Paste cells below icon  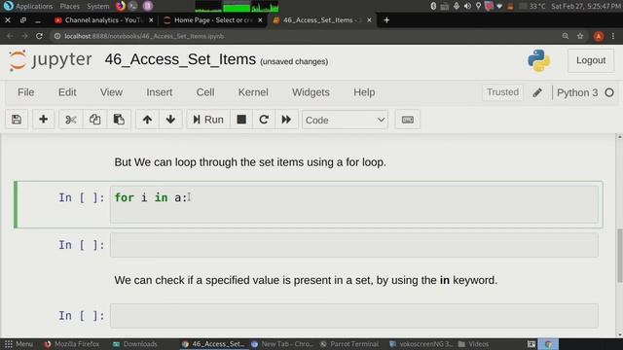119,120
